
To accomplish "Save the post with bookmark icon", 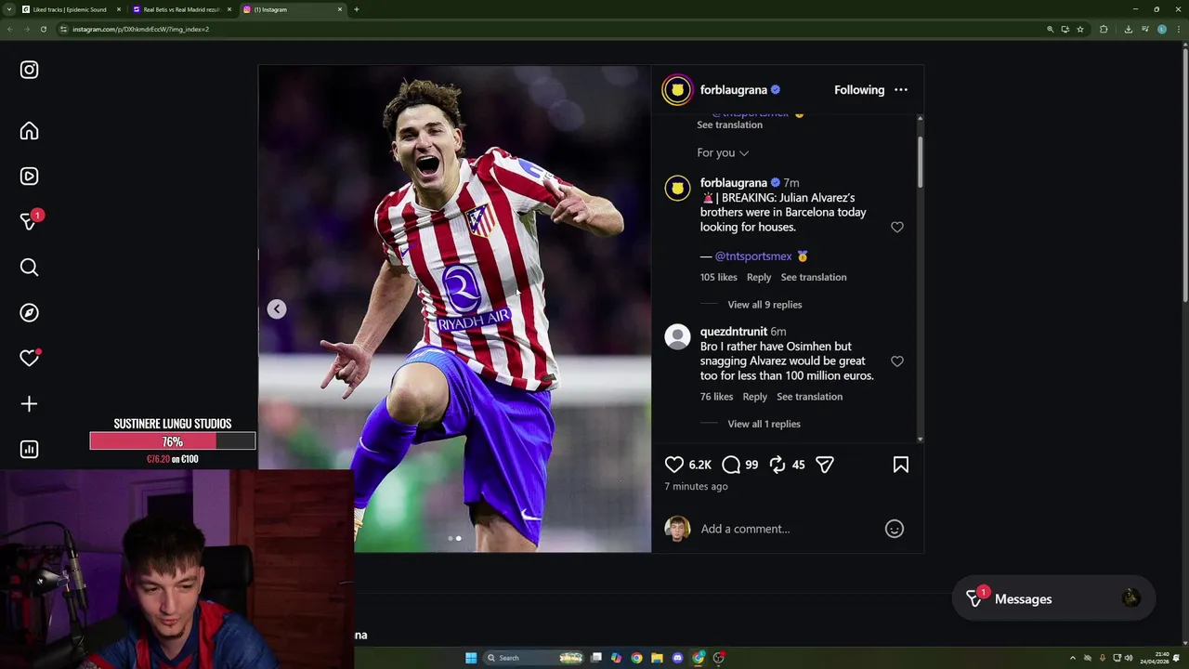I will click(901, 465).
